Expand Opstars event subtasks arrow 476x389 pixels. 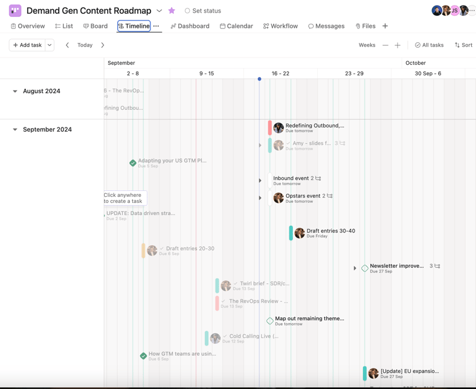click(260, 198)
